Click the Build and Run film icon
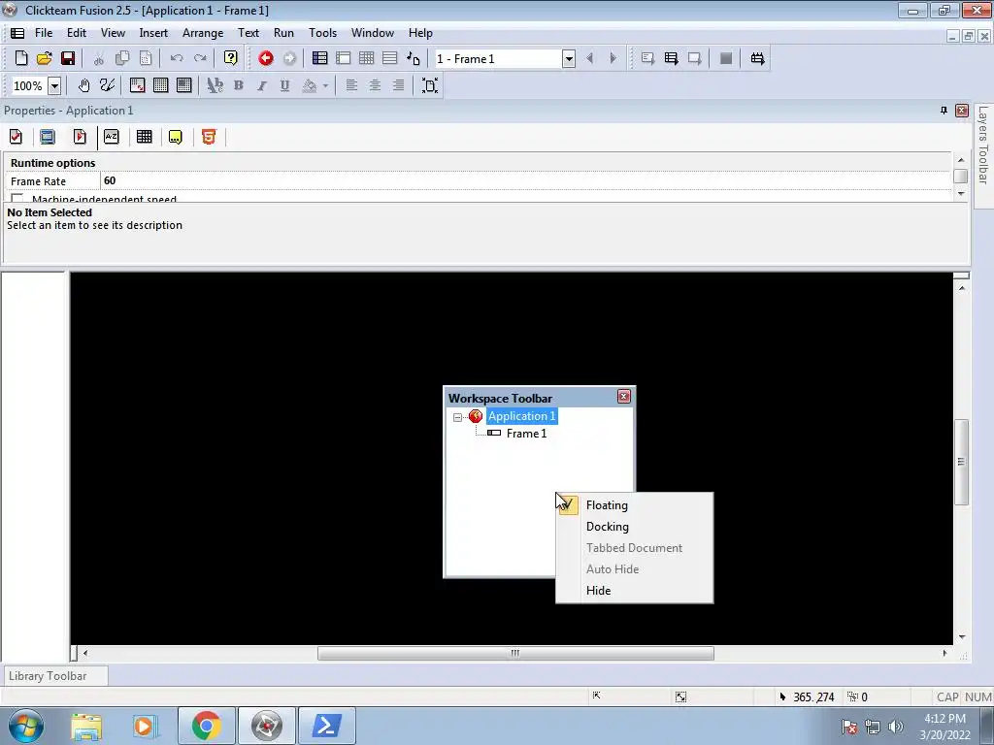Screen dimensions: 994x745 pos(757,59)
